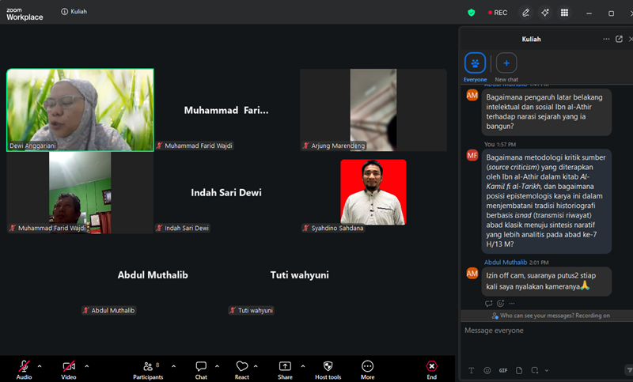Open the annotate pencil icon in title bar
The height and width of the screenshot is (382, 633).
pyautogui.click(x=525, y=13)
